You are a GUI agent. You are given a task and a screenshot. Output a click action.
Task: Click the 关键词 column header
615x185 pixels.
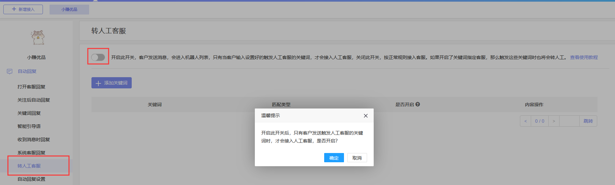pyautogui.click(x=154, y=105)
